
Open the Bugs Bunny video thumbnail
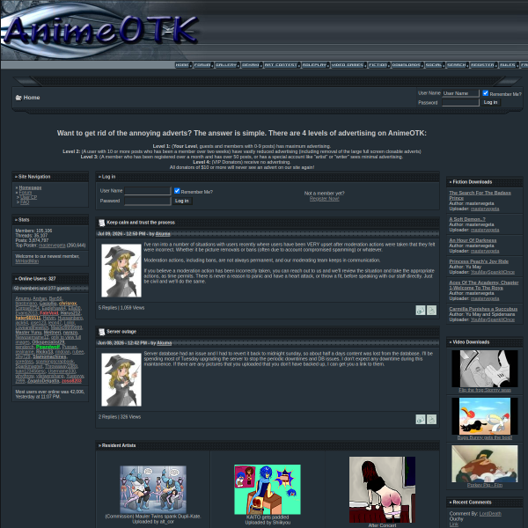coord(485,416)
